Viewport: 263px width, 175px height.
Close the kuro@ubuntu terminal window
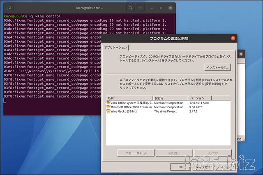(x=170, y=8)
